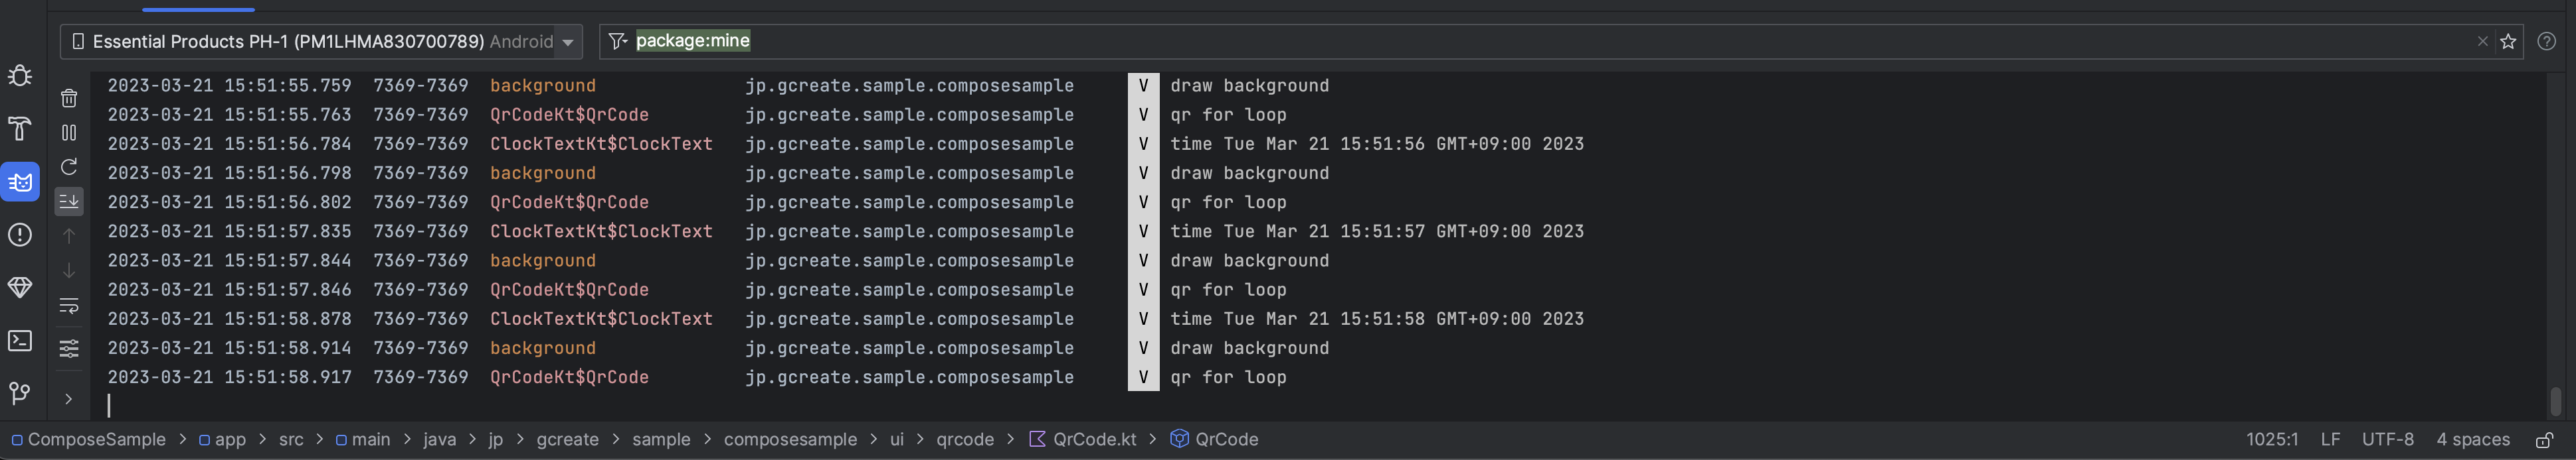
Task: Restart logcat using the circular arrow icon
Action: (69, 166)
